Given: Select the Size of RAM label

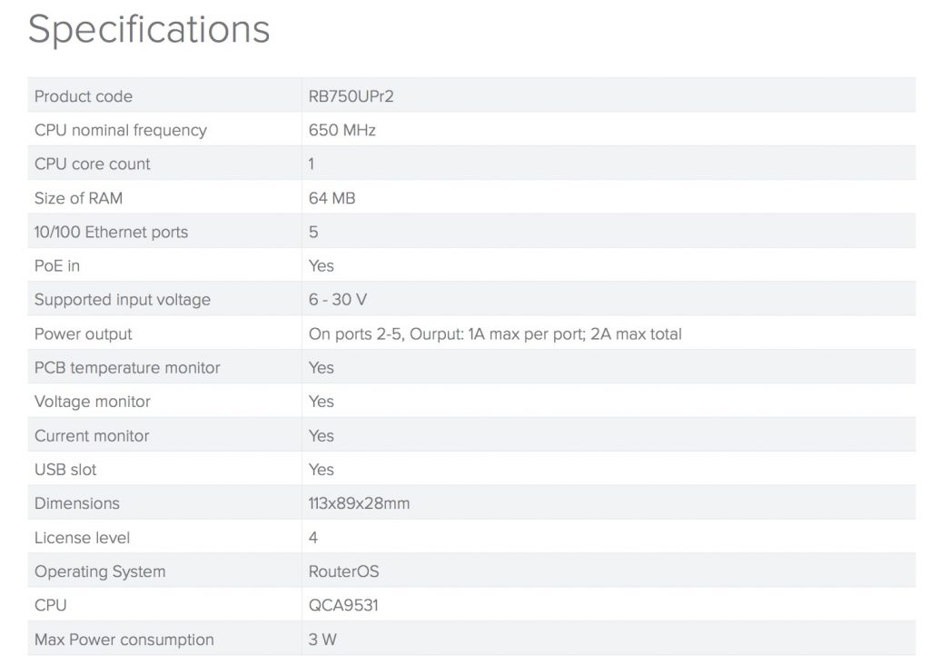Looking at the screenshot, I should point(78,198).
